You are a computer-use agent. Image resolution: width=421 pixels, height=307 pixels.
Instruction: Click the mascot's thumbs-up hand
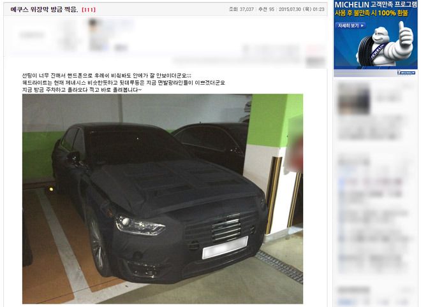[x=404, y=34]
